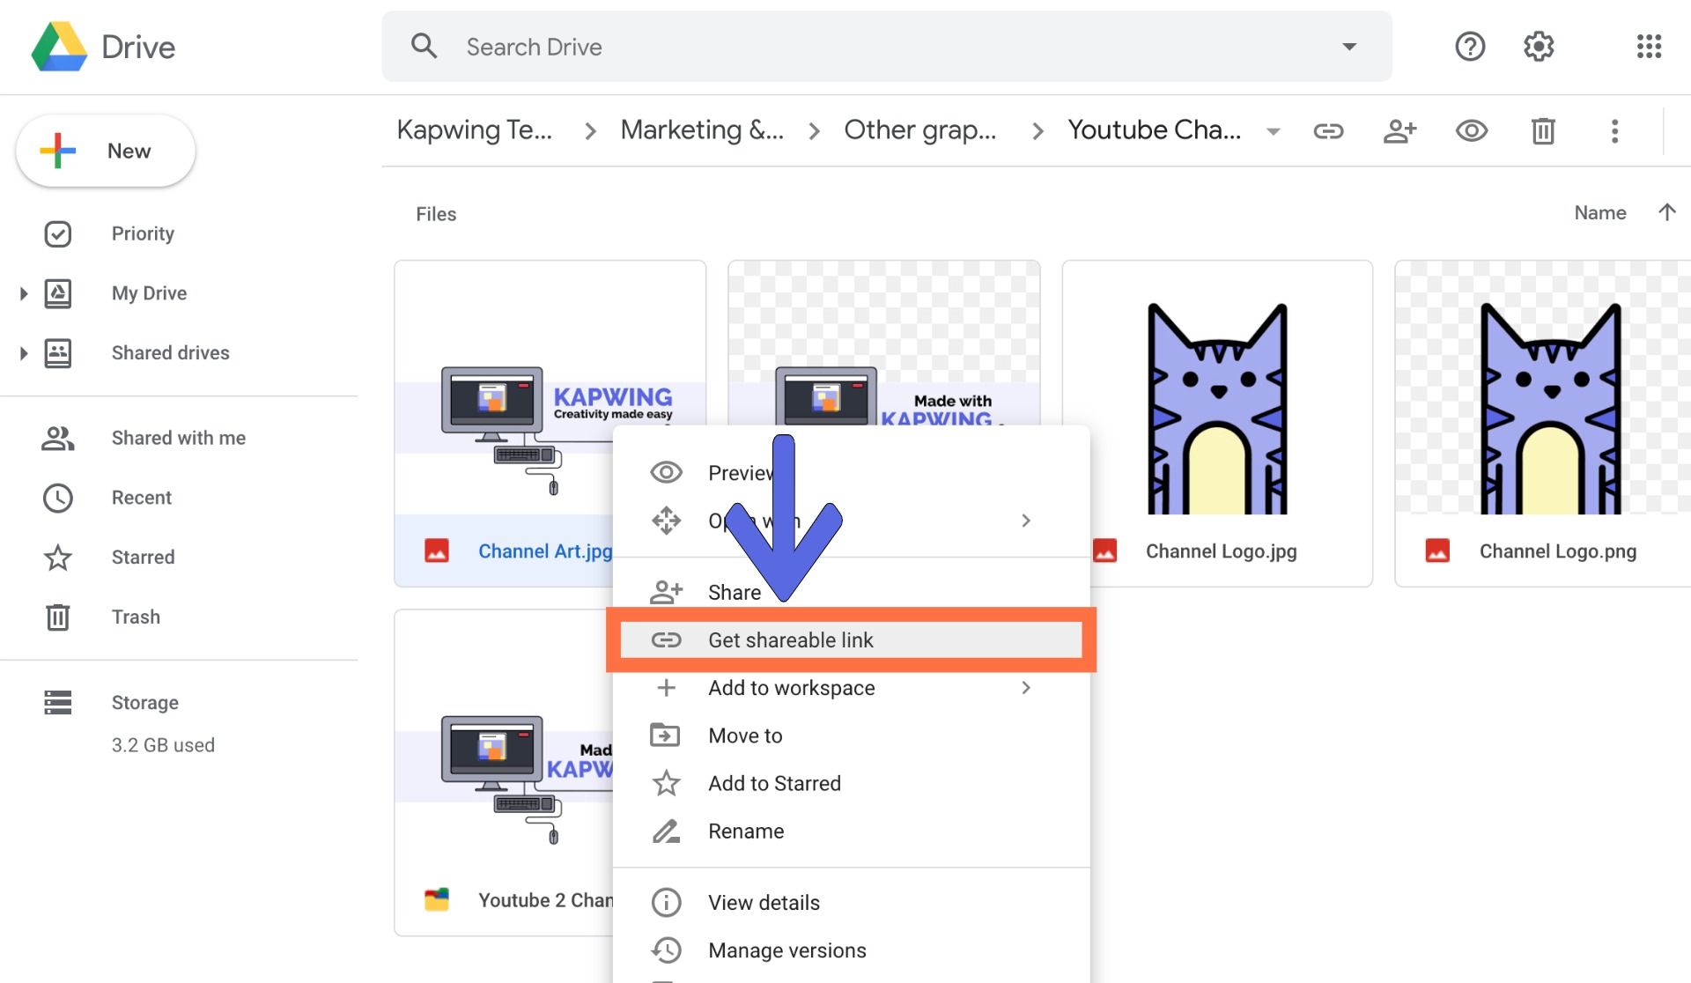Expand the Shared drives tree
Screen dimensions: 1691x983
point(24,353)
